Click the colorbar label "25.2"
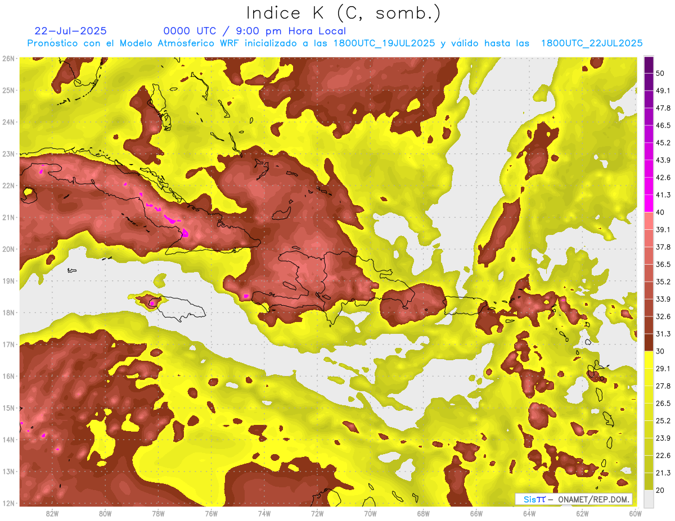The width and height of the screenshot is (675, 521). (663, 420)
